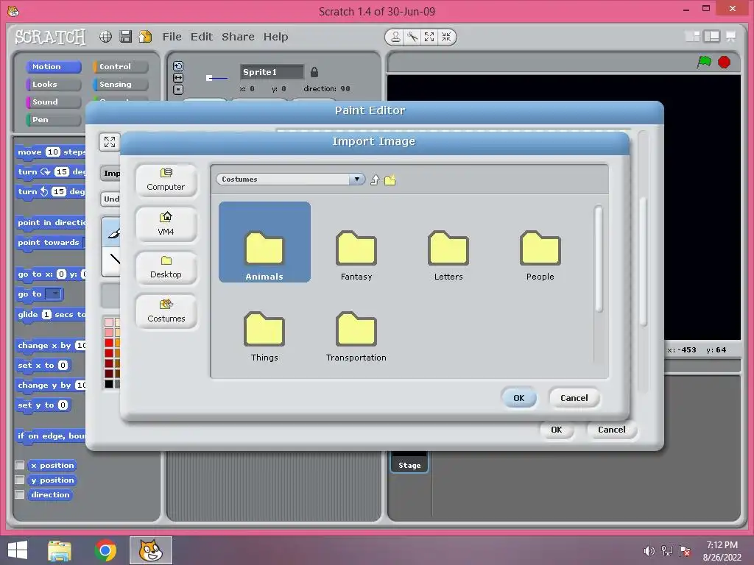This screenshot has width=754, height=565.
Task: Select the Motion blocks category
Action: [x=53, y=67]
